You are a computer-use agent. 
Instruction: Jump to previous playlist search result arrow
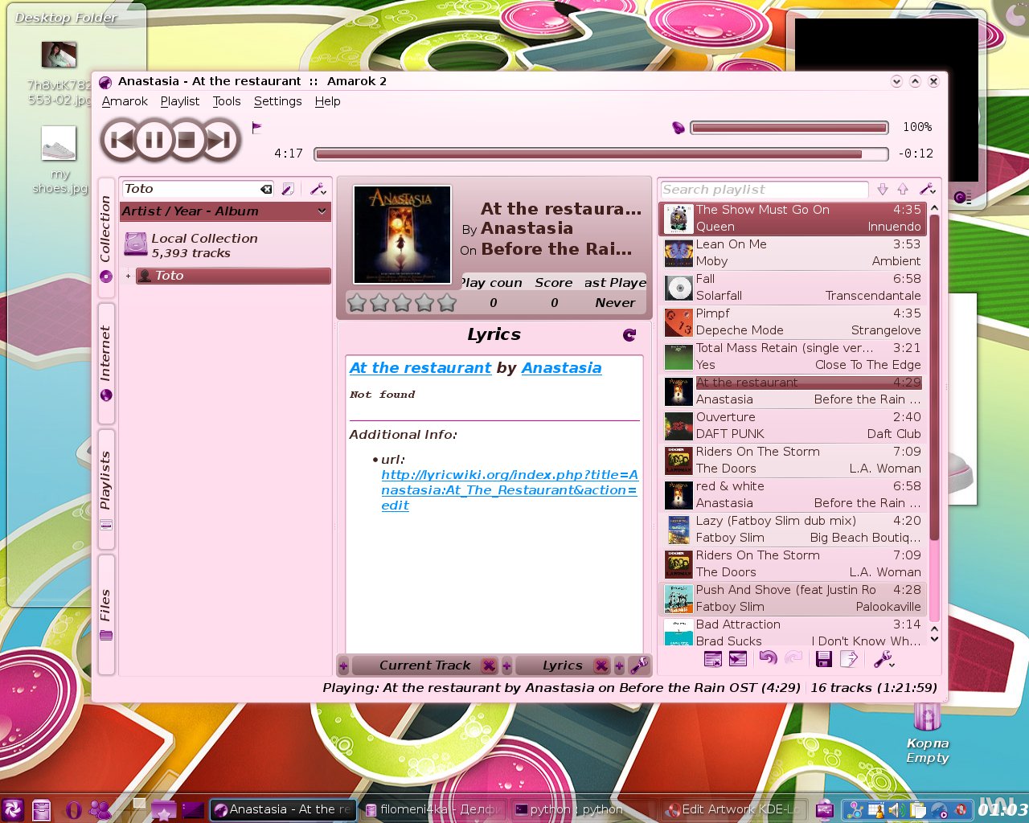click(x=903, y=189)
